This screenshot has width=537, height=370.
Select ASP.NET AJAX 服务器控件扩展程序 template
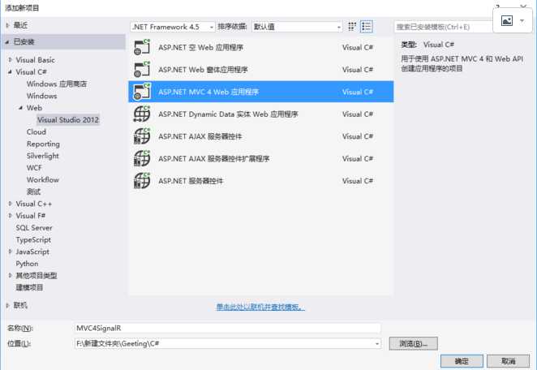(x=261, y=158)
